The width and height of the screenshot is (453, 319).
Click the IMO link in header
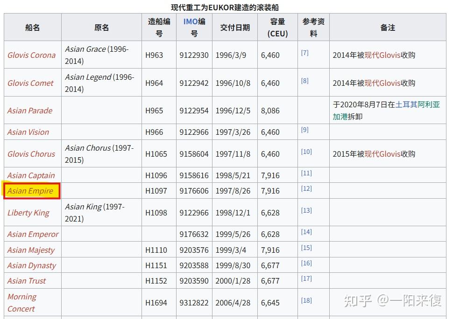191,21
